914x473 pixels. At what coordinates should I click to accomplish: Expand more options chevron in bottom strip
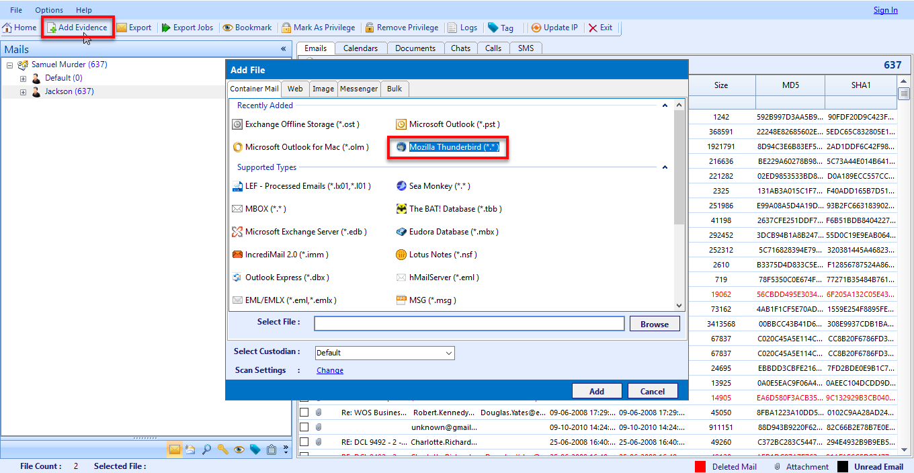286,449
